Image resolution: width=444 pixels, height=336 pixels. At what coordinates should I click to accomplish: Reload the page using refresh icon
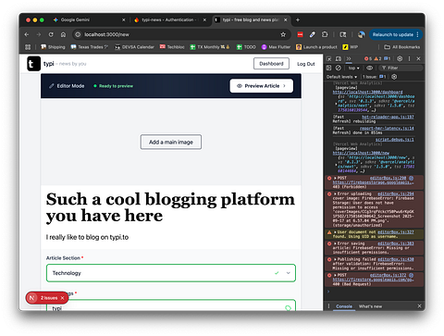pos(51,34)
